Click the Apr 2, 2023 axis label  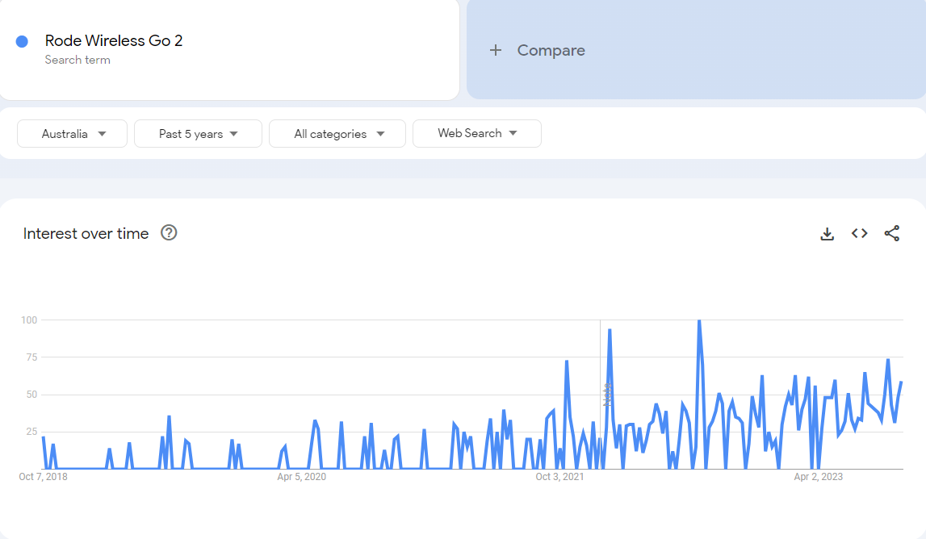[818, 476]
